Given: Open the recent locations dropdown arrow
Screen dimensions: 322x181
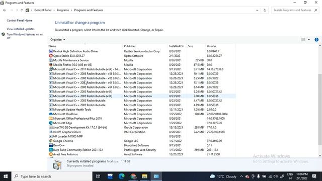Looking at the screenshot, I should coord(17,10).
